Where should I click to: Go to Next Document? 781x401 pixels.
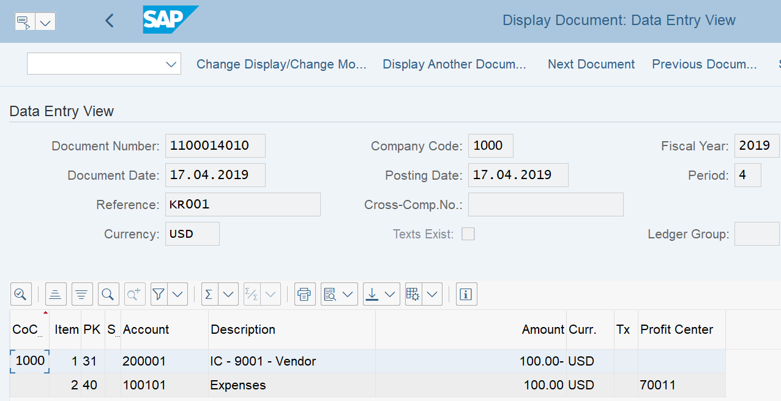tap(591, 64)
